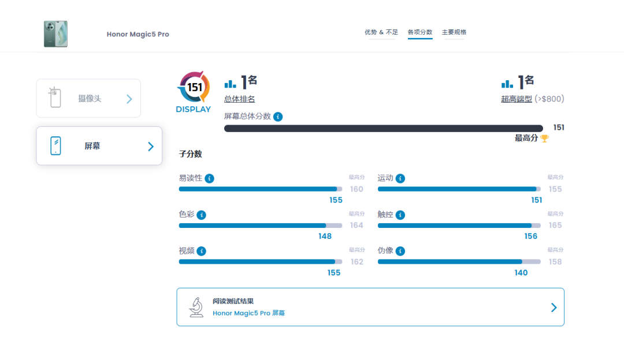Screen dimensions: 624x349
Task: Click the trophy icon next to 最高分
Action: pos(544,138)
